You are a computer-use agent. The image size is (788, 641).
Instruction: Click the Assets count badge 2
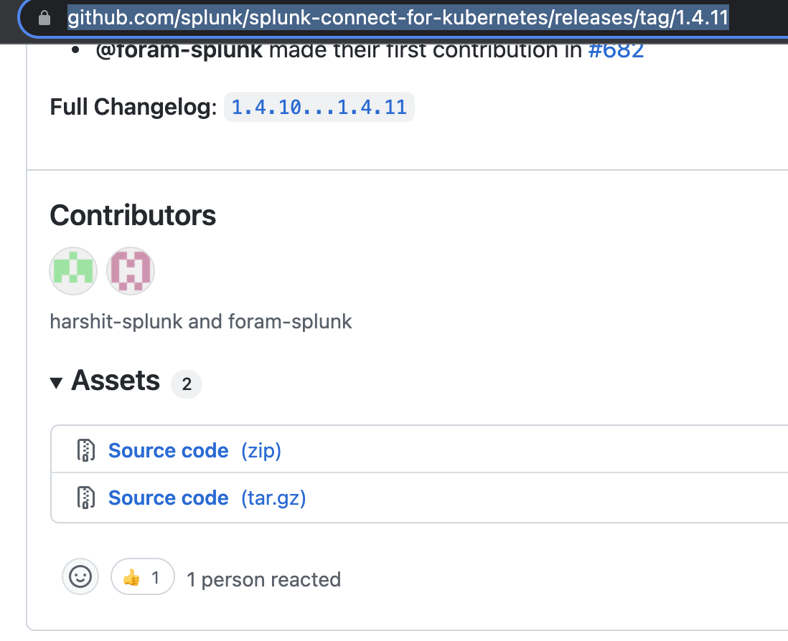(x=187, y=384)
